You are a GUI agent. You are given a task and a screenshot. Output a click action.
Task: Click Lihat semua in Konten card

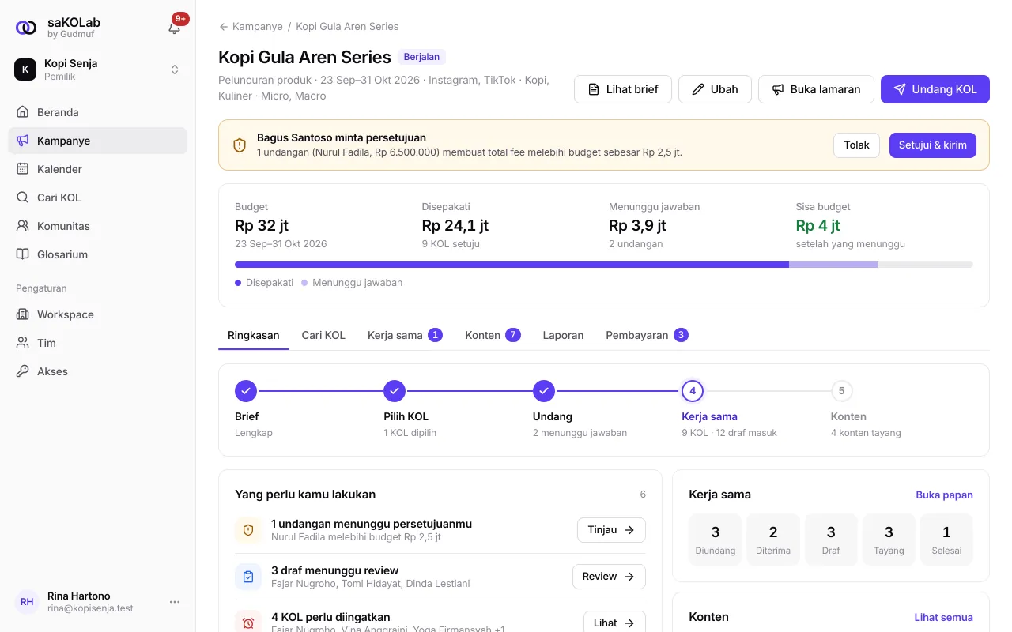point(943,617)
